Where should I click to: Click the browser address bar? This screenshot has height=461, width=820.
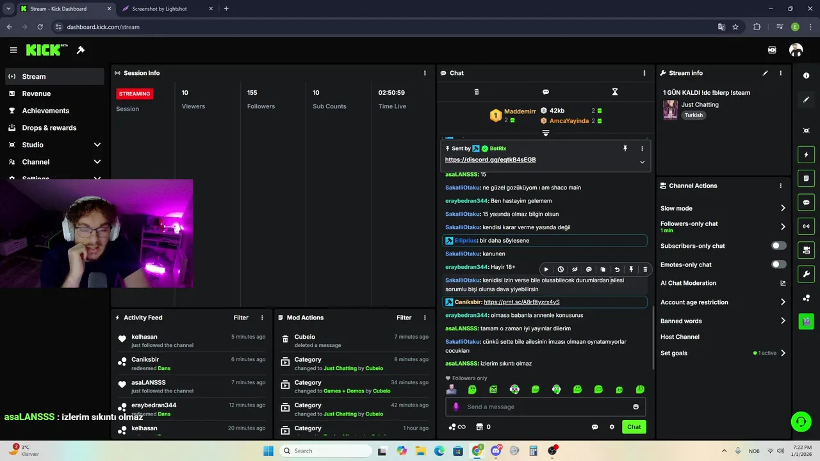click(x=384, y=27)
